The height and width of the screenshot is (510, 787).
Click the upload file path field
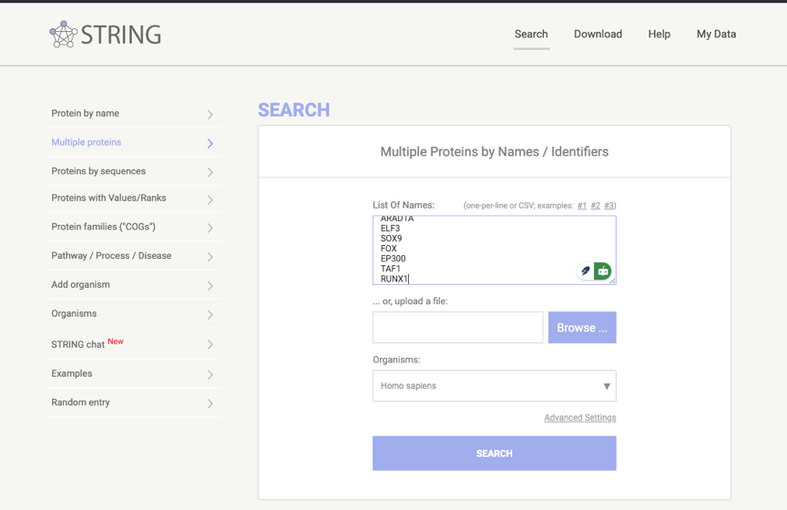point(458,328)
